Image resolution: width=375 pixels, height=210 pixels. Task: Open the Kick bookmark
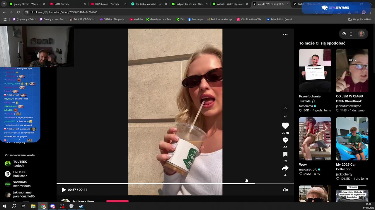(x=180, y=20)
